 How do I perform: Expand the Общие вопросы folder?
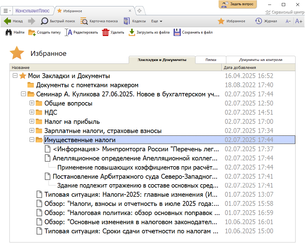coord(32,103)
